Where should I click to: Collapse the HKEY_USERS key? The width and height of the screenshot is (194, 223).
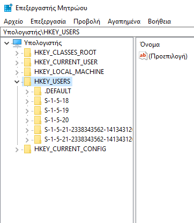(x=17, y=81)
